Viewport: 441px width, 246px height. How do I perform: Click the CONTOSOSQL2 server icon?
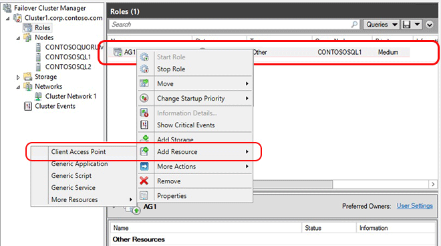point(38,67)
